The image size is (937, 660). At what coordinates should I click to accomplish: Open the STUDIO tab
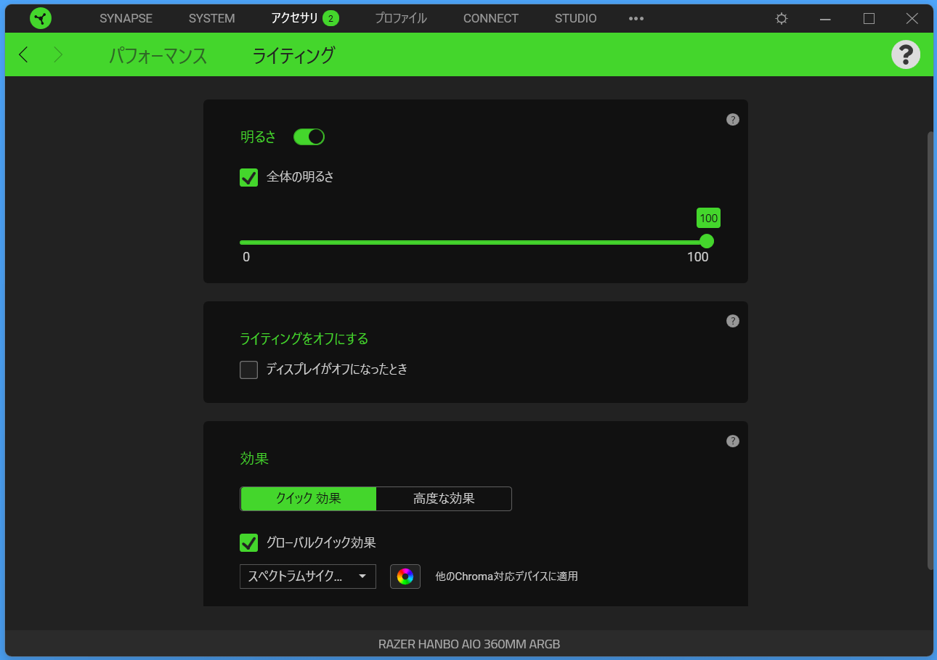(576, 19)
